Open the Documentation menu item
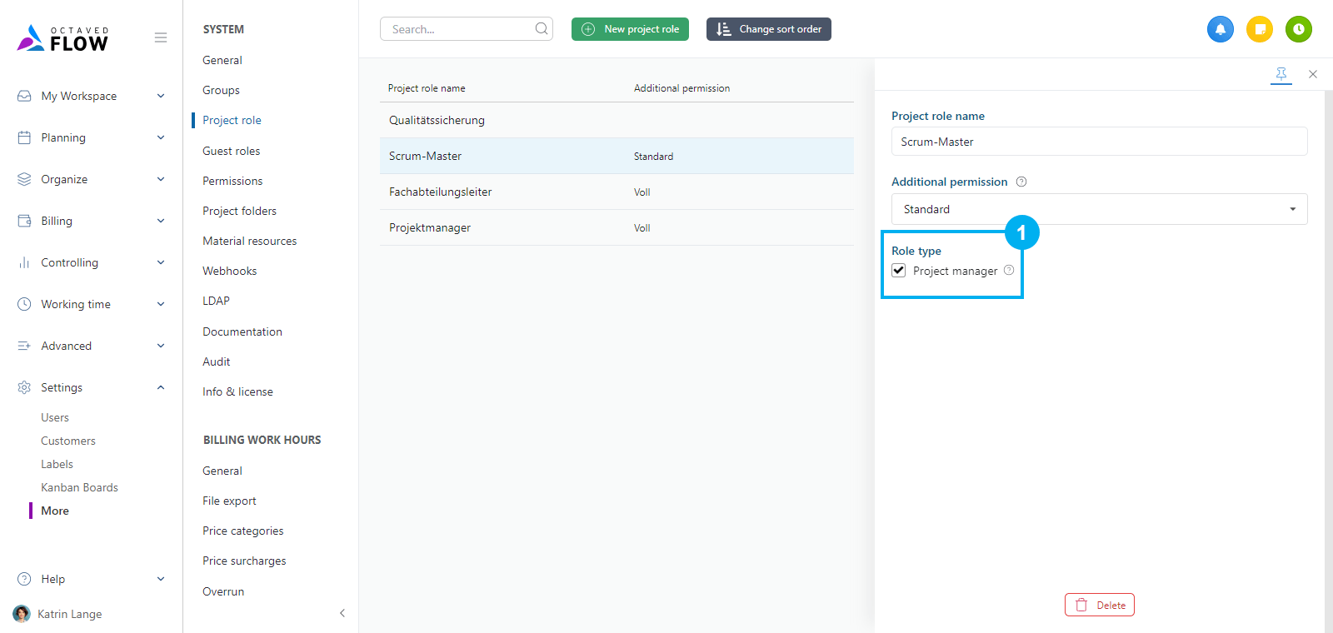 click(x=242, y=331)
